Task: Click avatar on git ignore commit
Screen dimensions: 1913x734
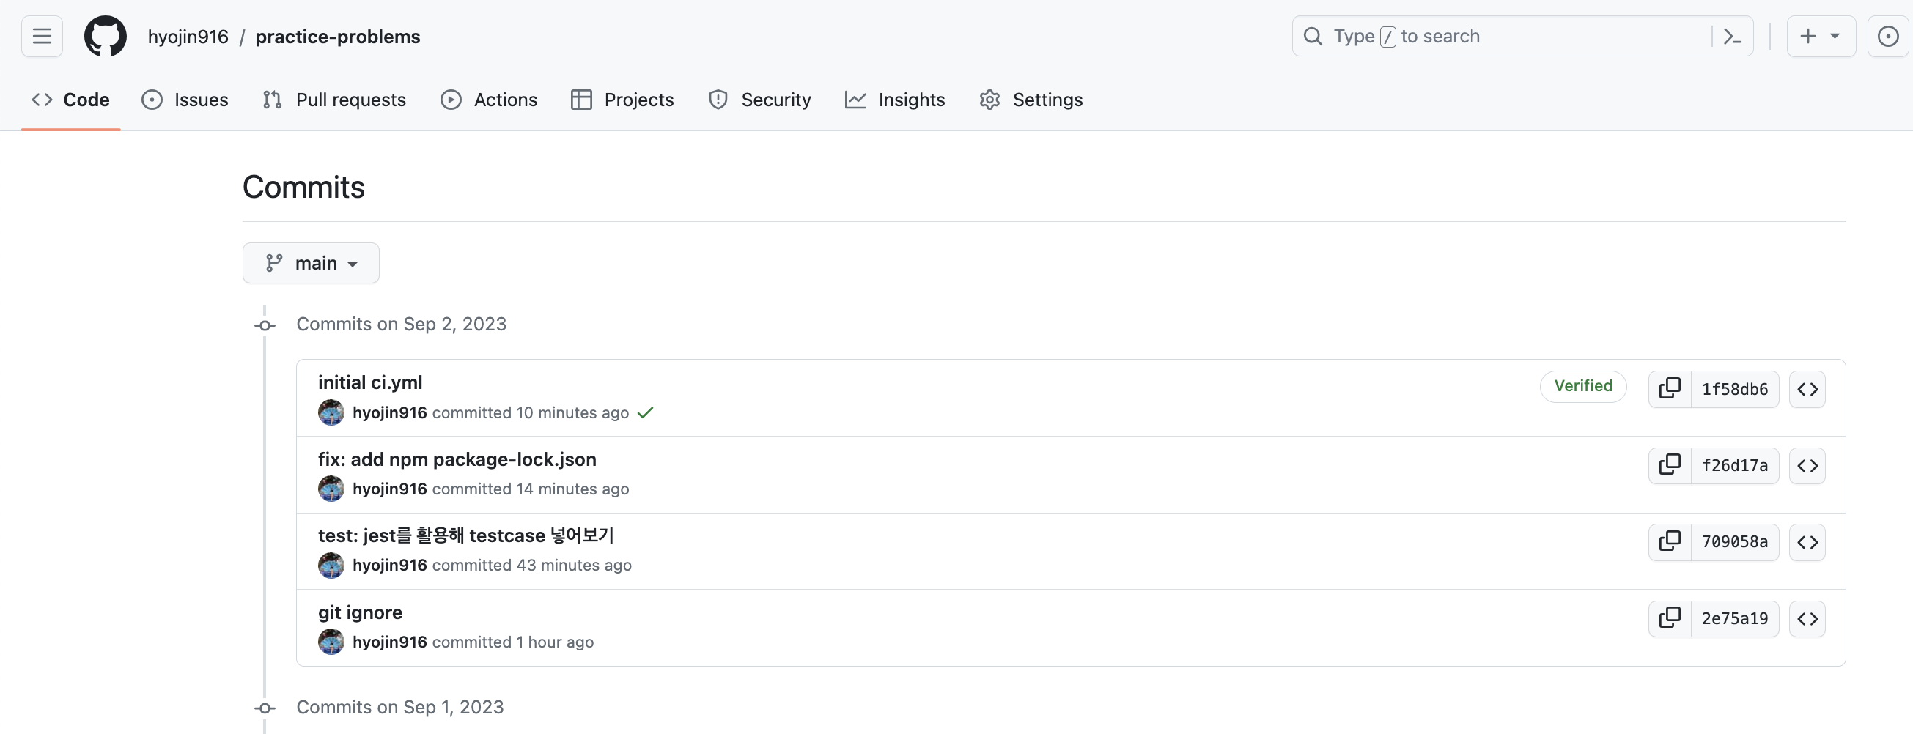Action: coord(331,642)
